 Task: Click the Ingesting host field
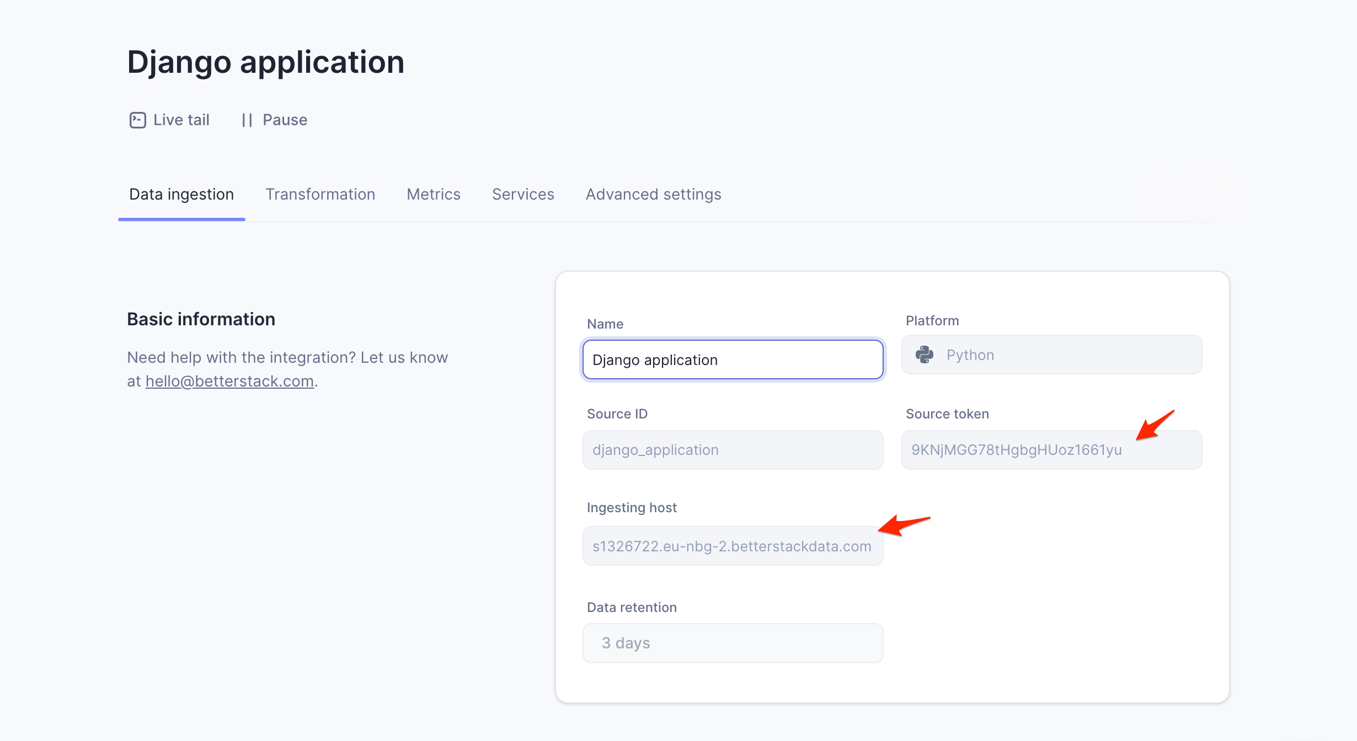[x=733, y=546]
